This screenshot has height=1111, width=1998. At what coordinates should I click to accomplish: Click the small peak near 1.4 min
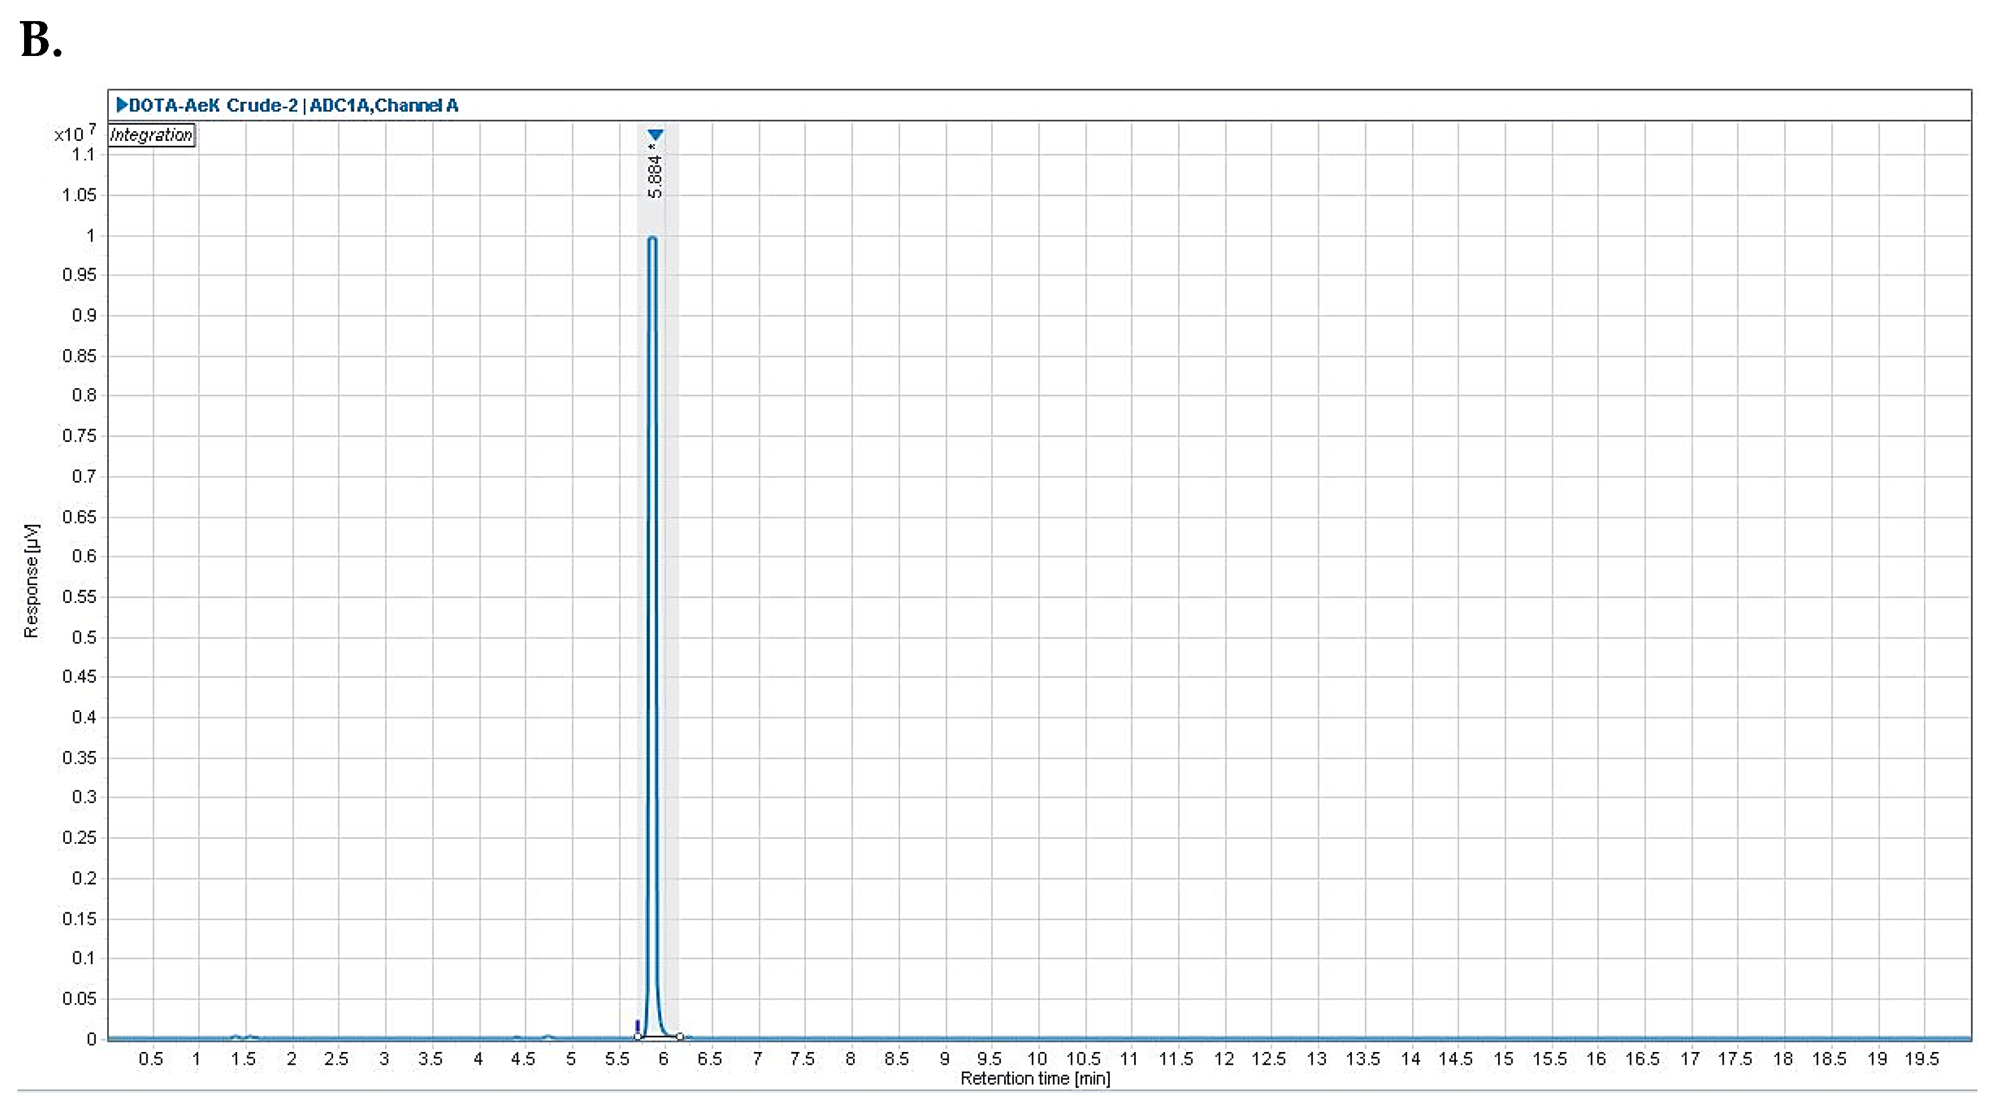point(236,1036)
